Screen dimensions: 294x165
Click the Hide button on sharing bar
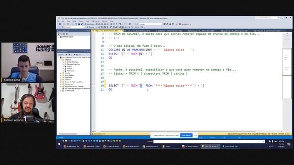click(x=195, y=135)
